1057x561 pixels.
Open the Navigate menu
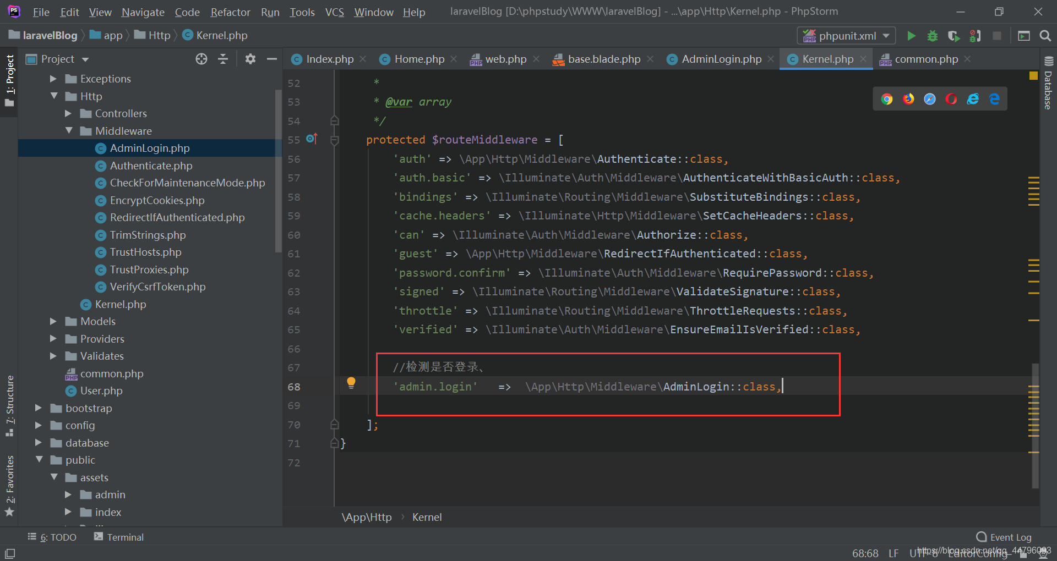[143, 12]
